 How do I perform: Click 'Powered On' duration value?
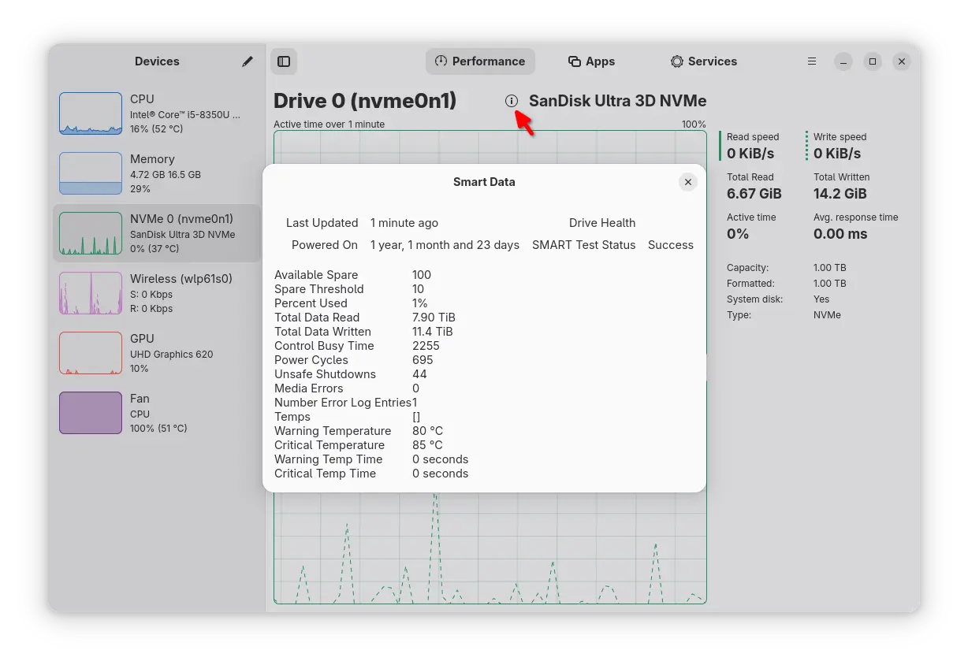pos(445,245)
